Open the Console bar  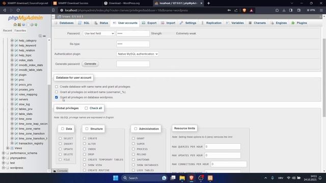(60, 171)
